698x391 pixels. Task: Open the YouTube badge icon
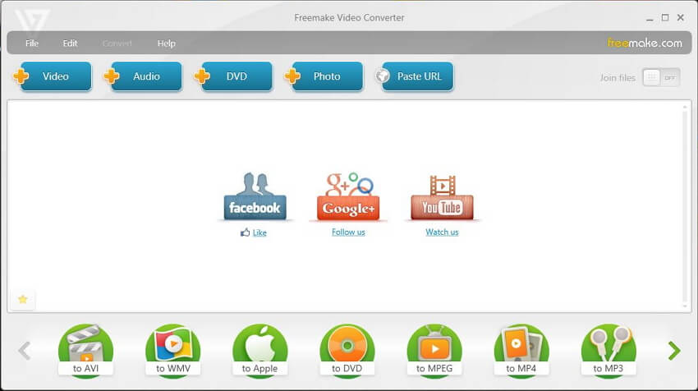442,197
